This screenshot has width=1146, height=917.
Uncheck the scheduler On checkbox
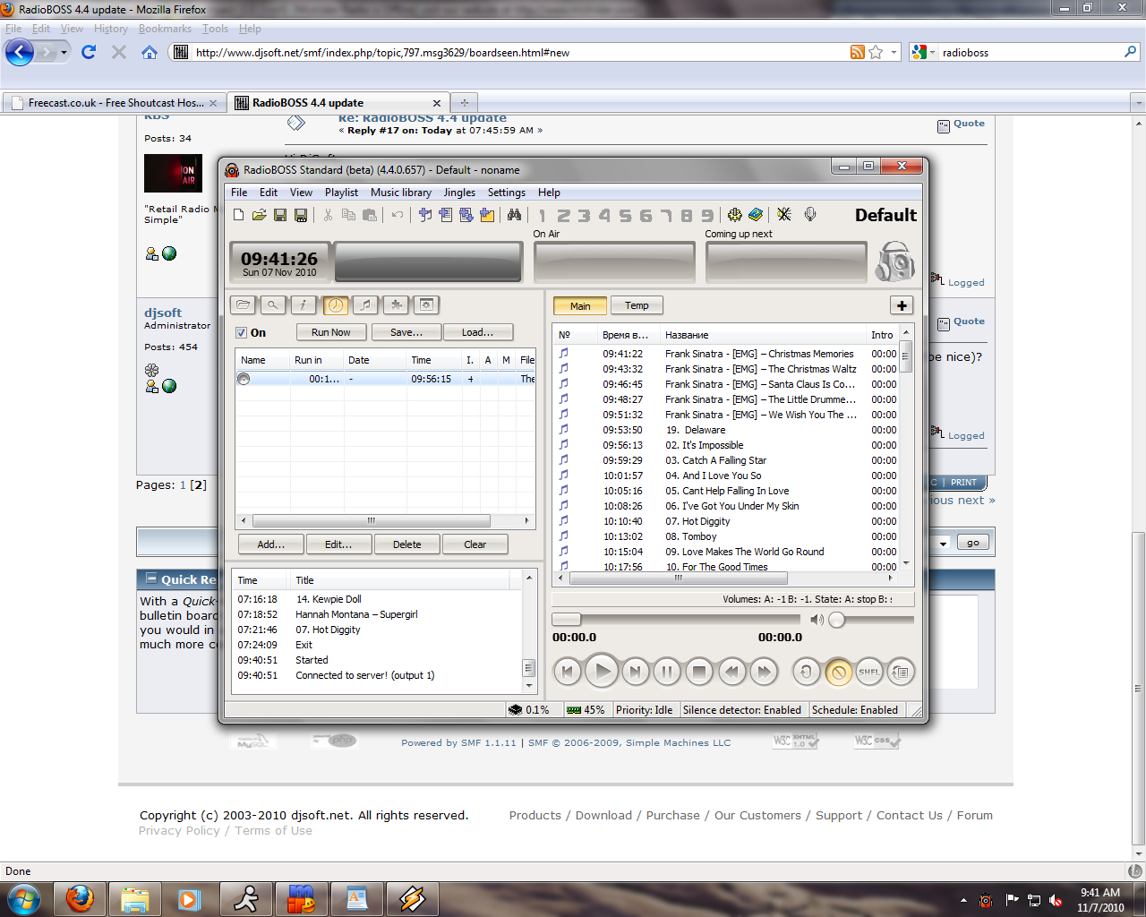click(242, 333)
